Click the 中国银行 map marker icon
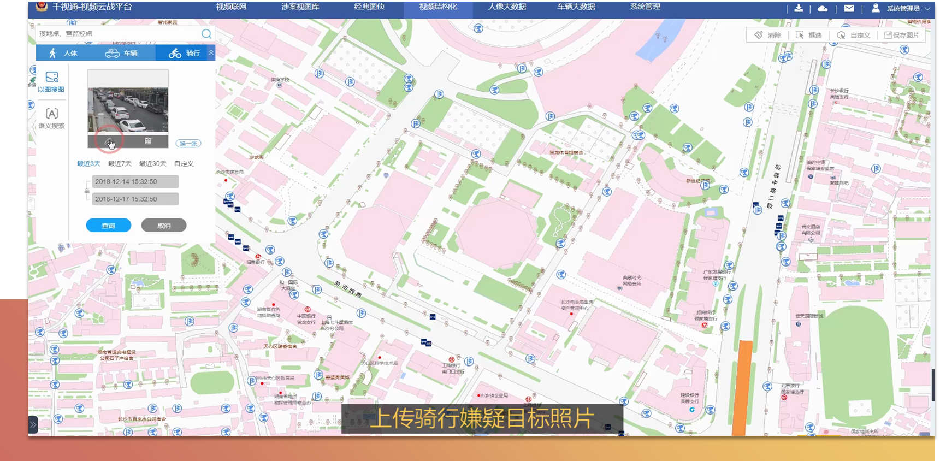940x461 pixels. [x=308, y=310]
